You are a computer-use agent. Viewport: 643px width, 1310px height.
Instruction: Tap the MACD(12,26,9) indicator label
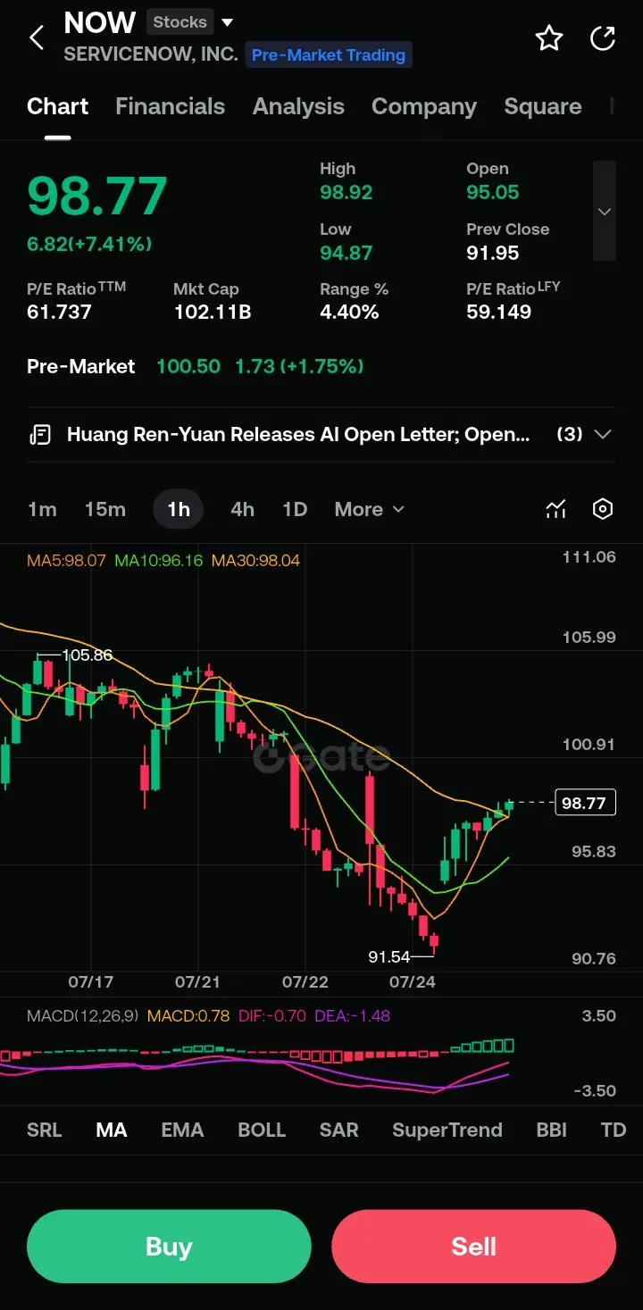84,1016
